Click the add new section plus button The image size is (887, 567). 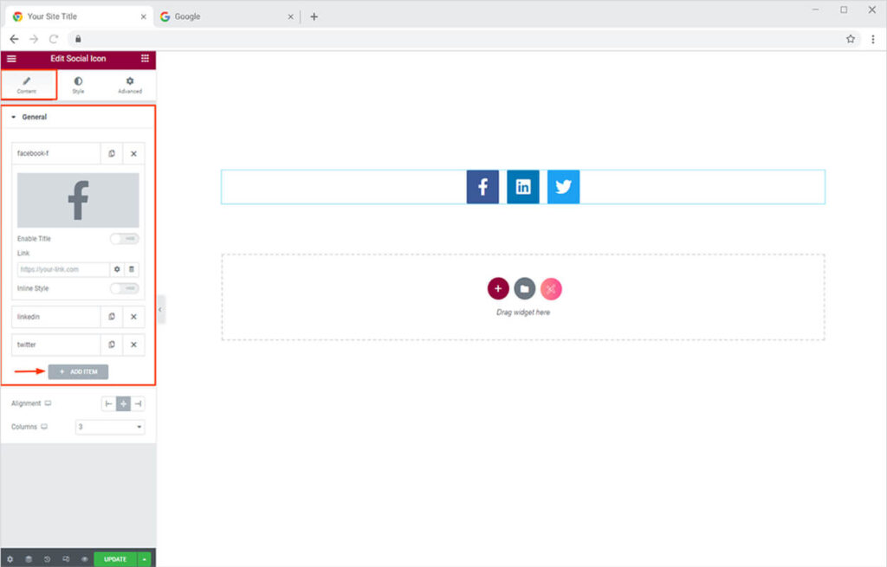(x=498, y=288)
